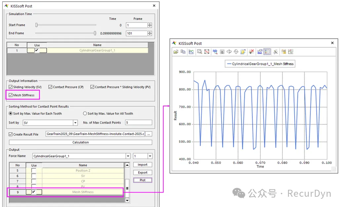Check Use box for SV row 6
This screenshot has height=207, width=342.
tap(34, 176)
